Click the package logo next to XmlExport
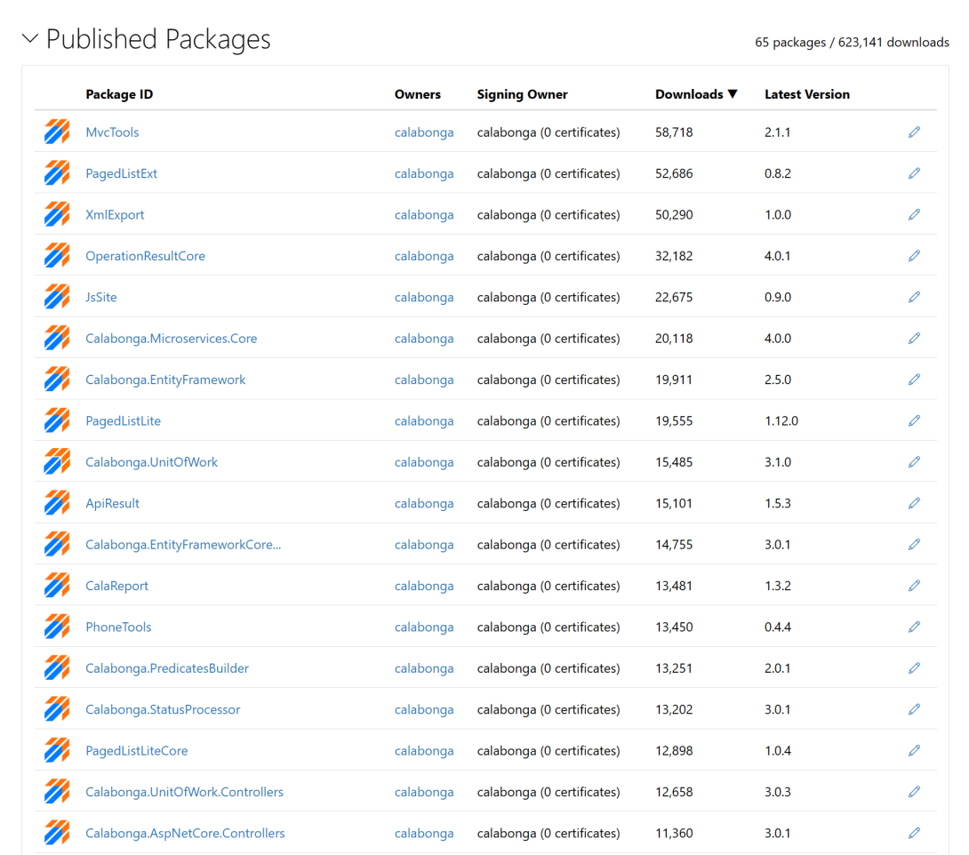 pos(57,214)
